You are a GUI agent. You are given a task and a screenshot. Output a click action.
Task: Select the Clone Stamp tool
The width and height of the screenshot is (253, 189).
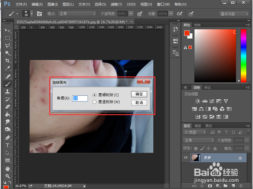[x=8, y=92]
